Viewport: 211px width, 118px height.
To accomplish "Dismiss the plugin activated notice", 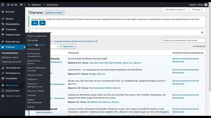I will [x=202, y=32].
